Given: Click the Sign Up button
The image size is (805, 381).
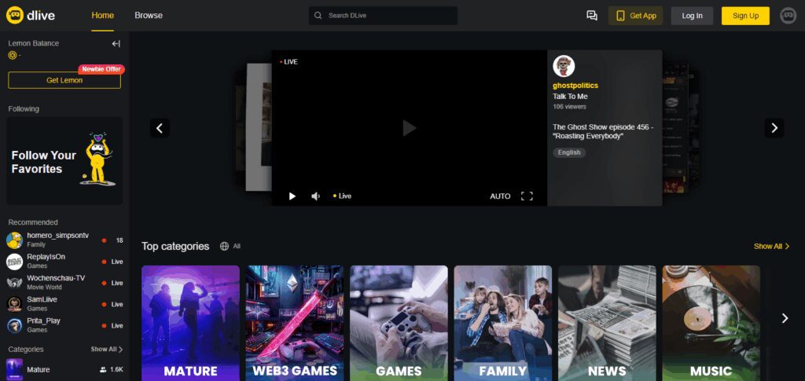Looking at the screenshot, I should (x=745, y=16).
